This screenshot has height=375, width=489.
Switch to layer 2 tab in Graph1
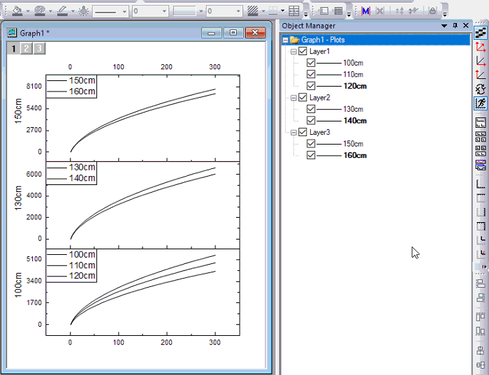[26, 48]
